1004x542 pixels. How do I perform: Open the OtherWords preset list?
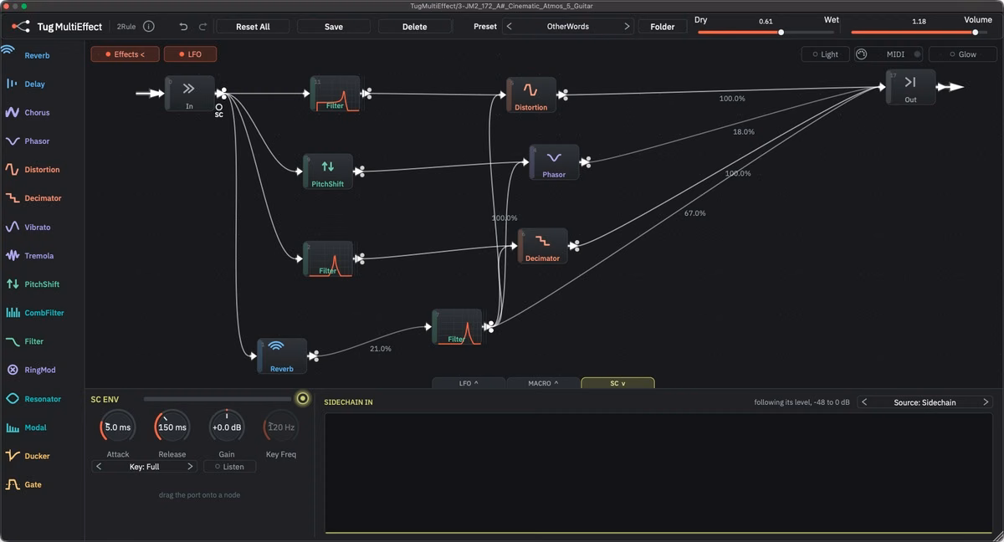tap(568, 27)
